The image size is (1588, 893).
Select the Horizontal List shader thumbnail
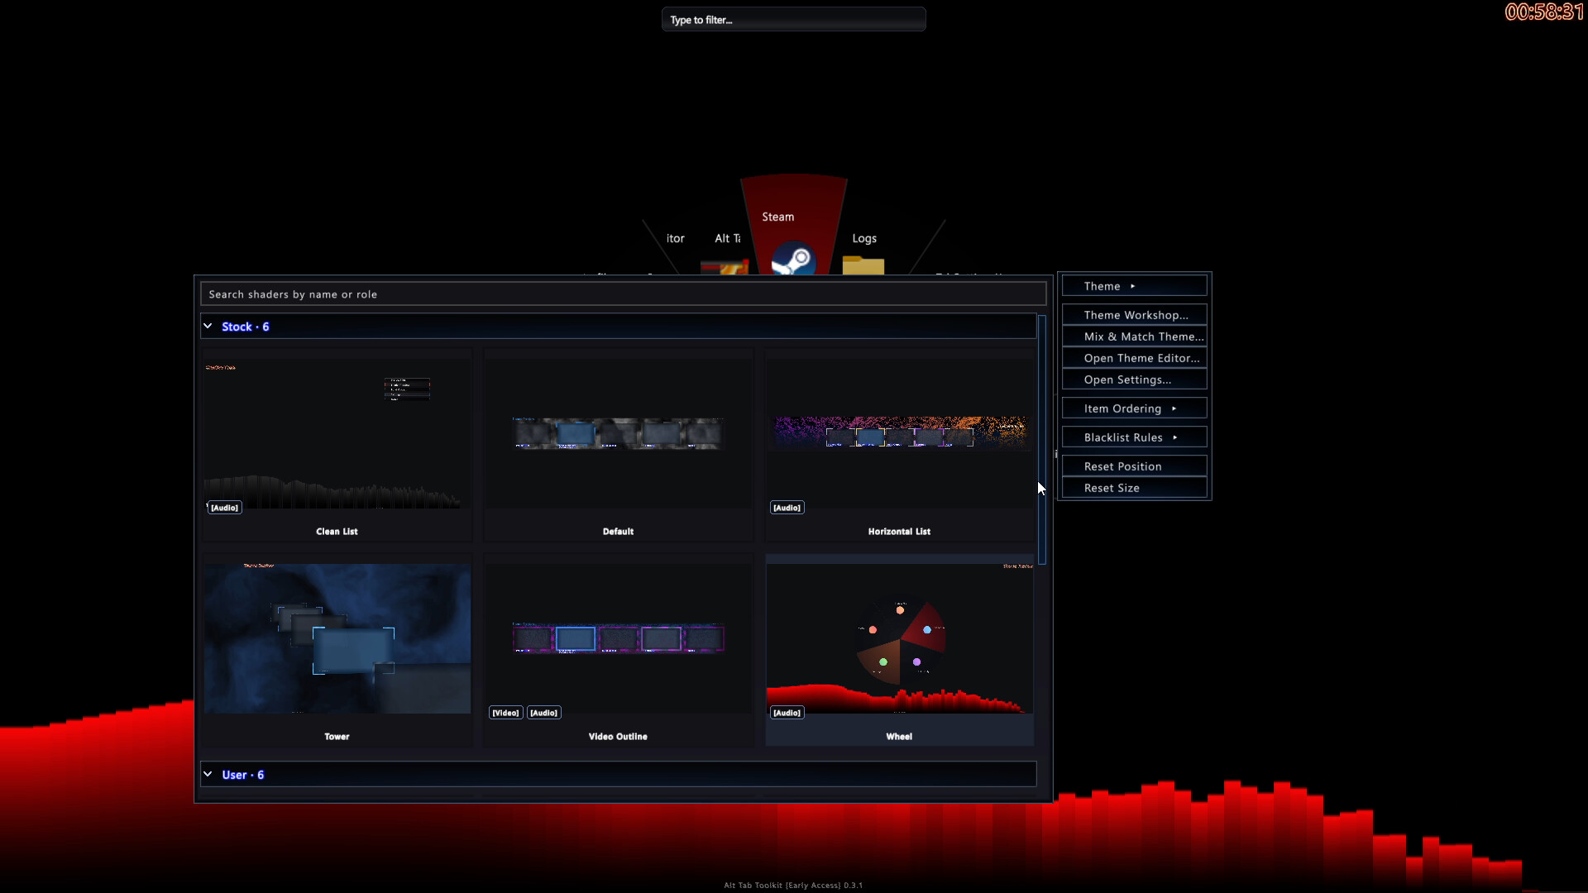point(899,433)
